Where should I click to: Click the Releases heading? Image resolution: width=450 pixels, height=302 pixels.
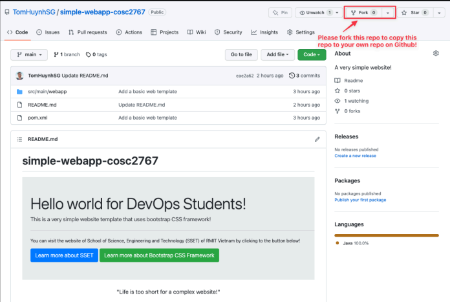tap(347, 136)
